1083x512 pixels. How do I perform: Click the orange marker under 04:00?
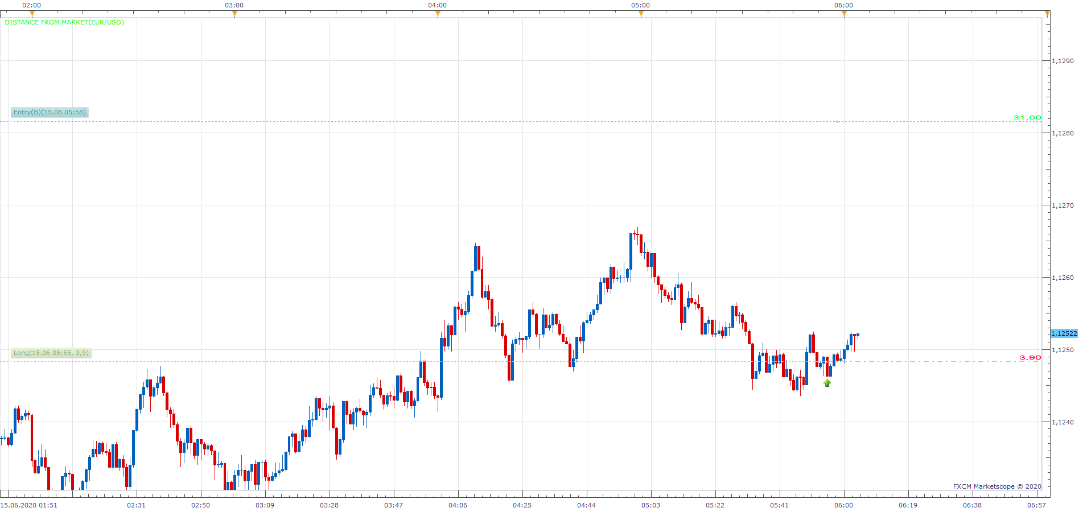(x=438, y=14)
